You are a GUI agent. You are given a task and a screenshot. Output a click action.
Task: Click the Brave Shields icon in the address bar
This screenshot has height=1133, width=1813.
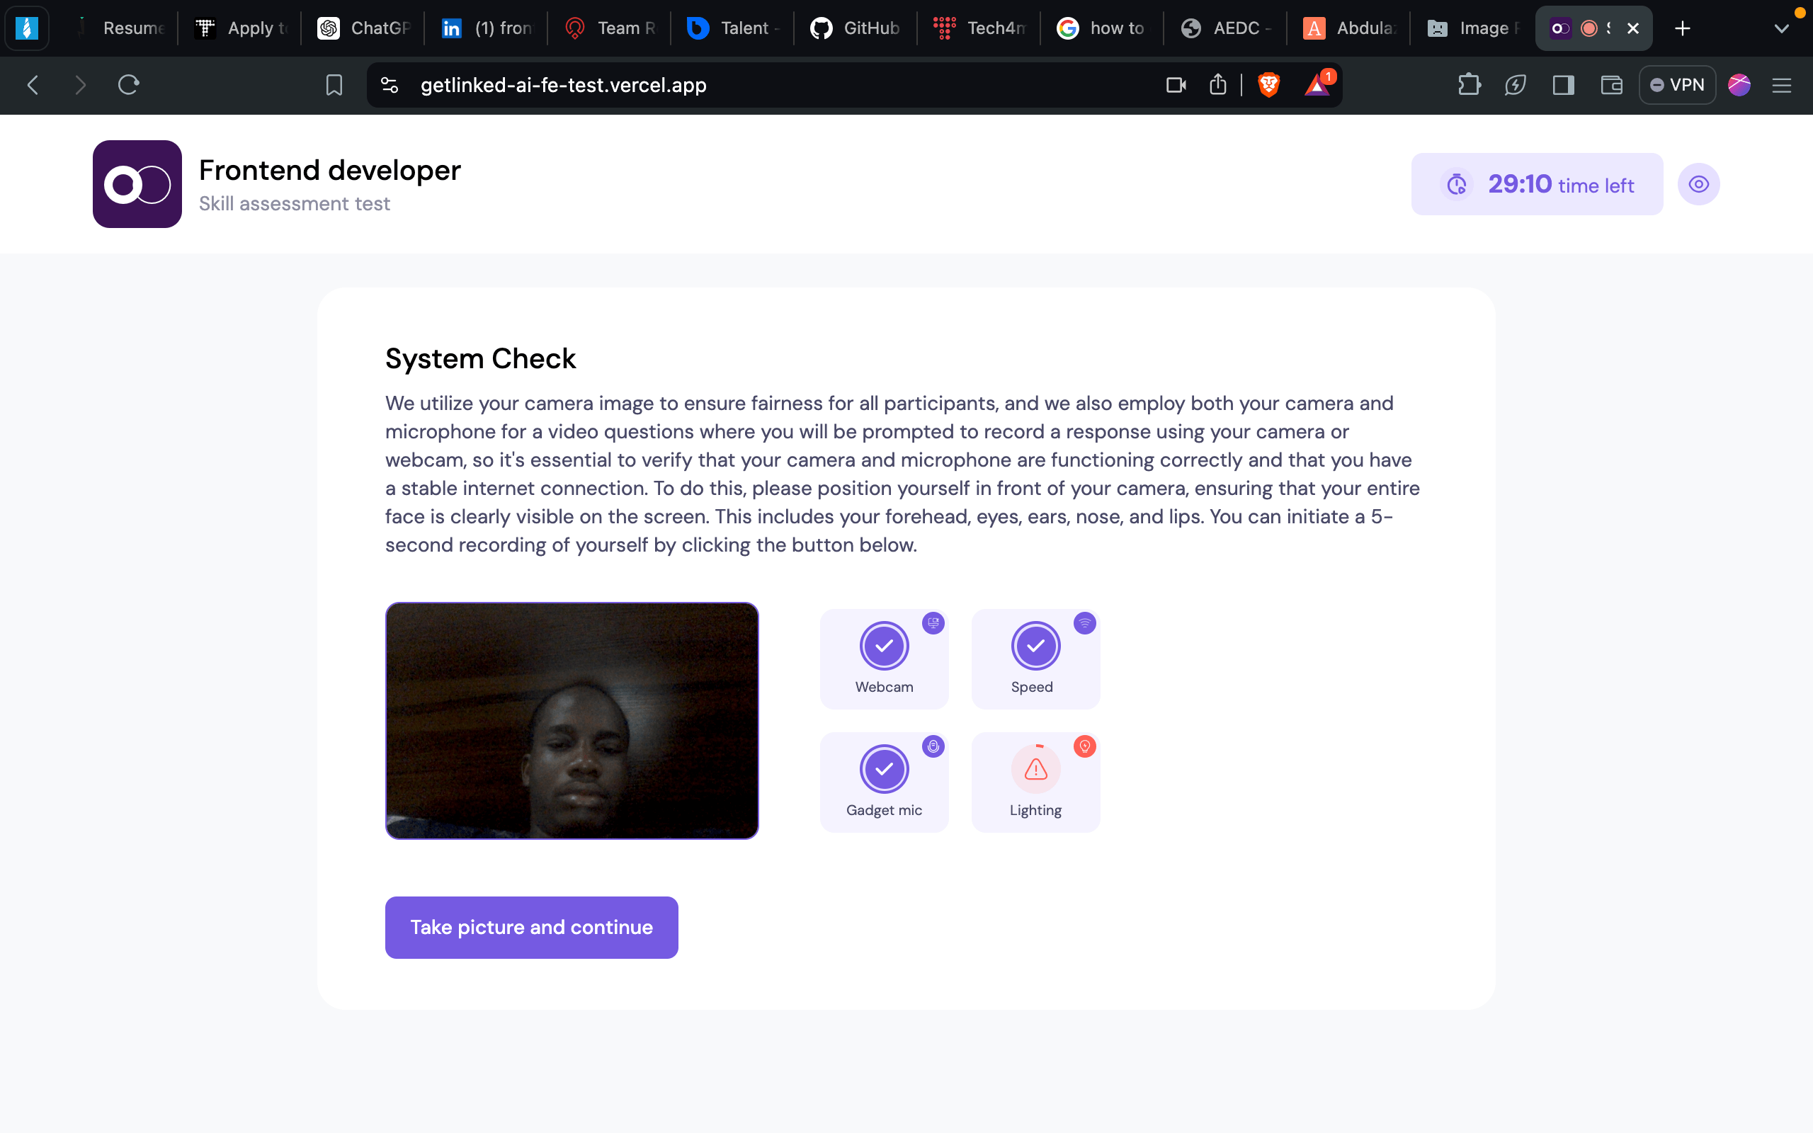point(1268,85)
